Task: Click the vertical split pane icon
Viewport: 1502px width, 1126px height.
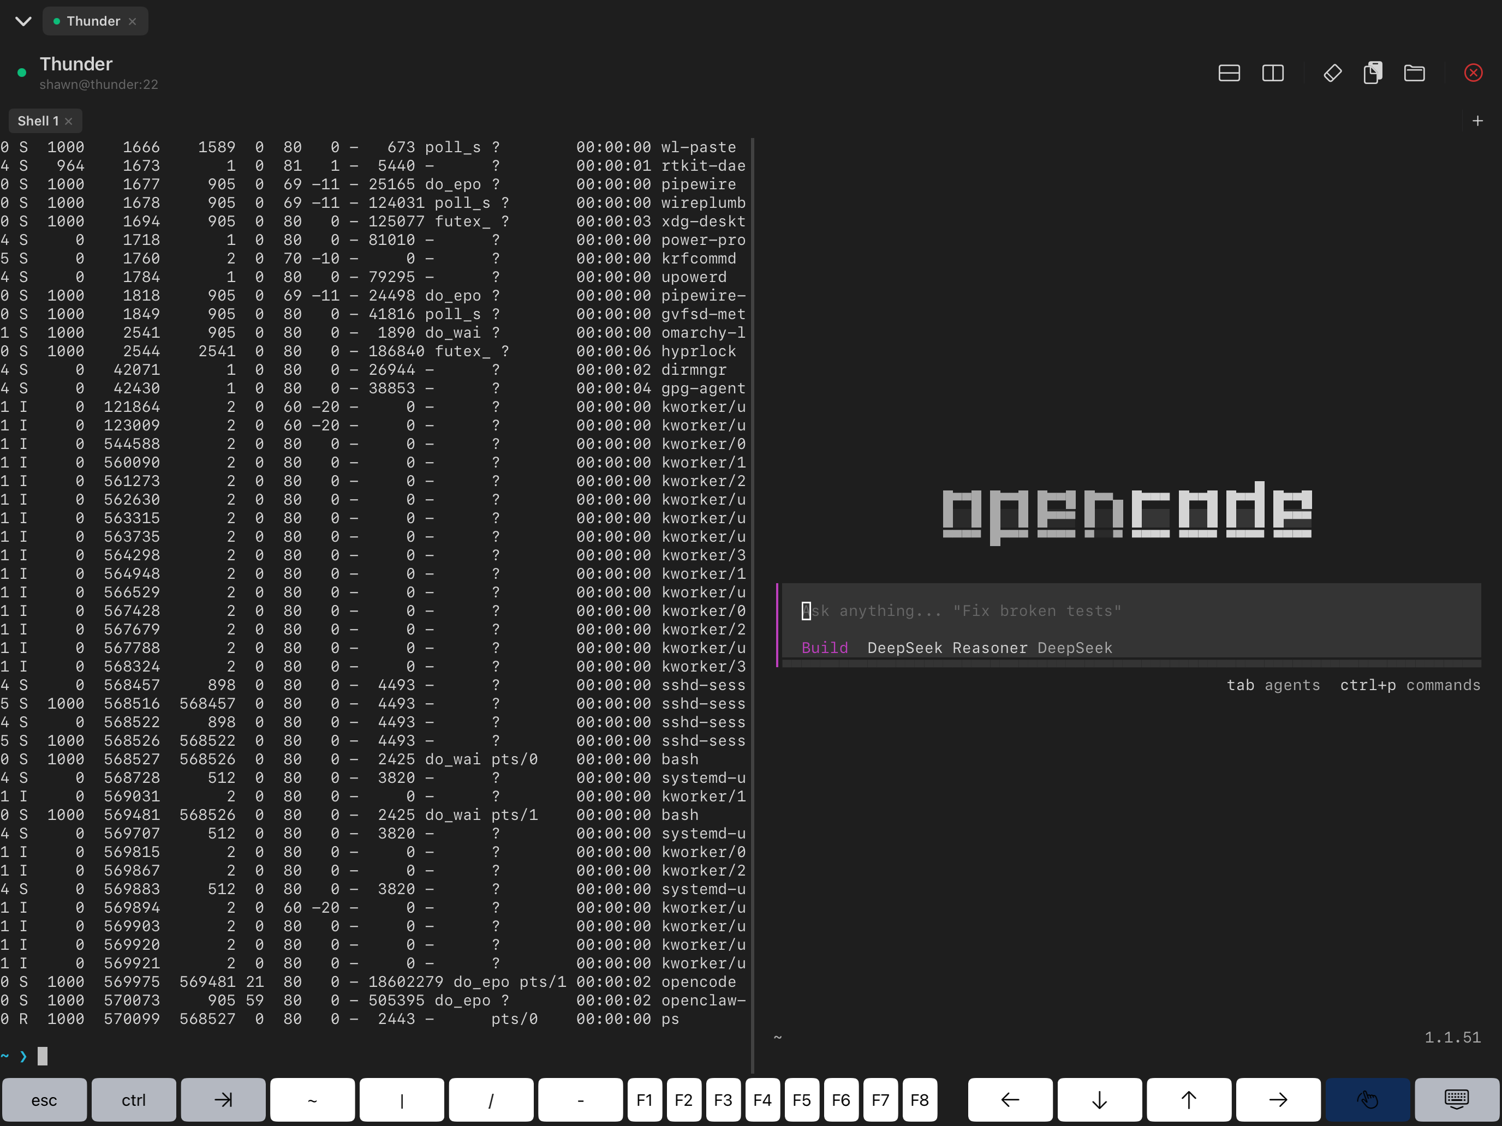Action: click(x=1272, y=73)
